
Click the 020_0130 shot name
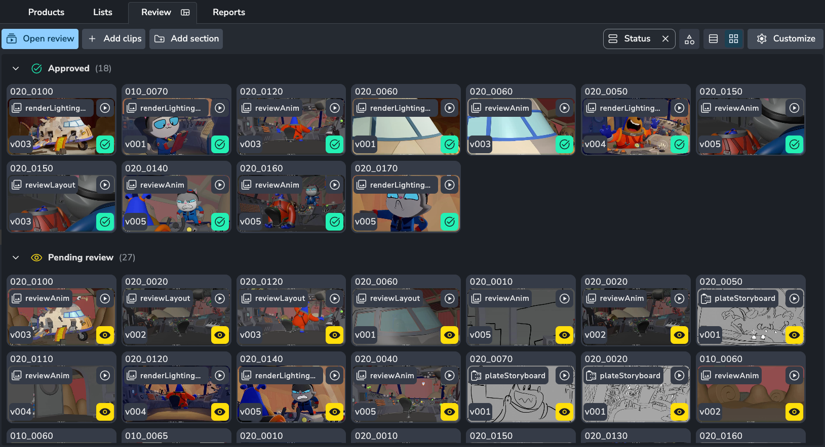[606, 436]
